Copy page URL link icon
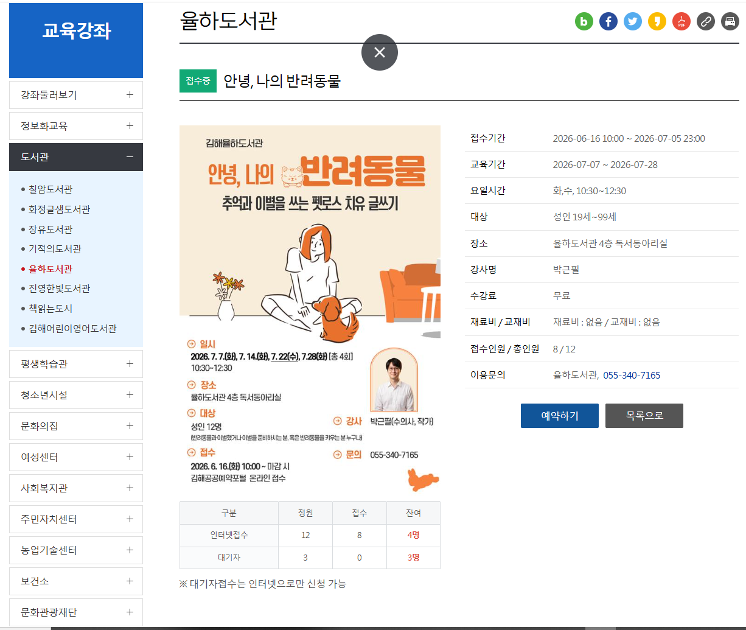The width and height of the screenshot is (746, 630). coord(706,22)
